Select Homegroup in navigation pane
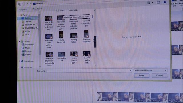The image size is (183, 103). [x=29, y=61]
